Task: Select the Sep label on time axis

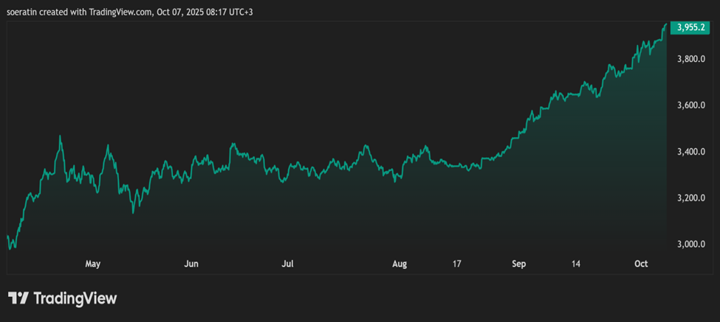Action: tap(519, 264)
